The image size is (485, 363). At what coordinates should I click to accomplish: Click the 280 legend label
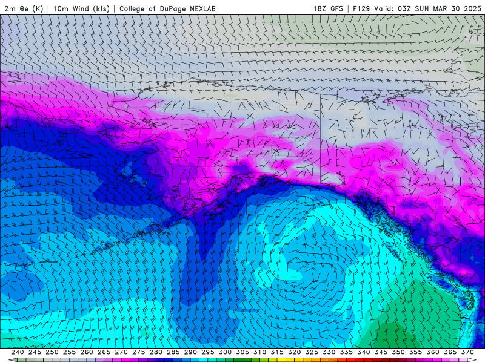156,352
